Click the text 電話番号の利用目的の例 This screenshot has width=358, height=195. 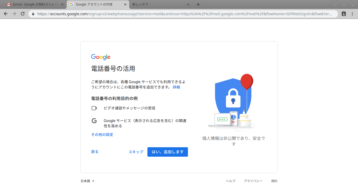[x=115, y=99]
